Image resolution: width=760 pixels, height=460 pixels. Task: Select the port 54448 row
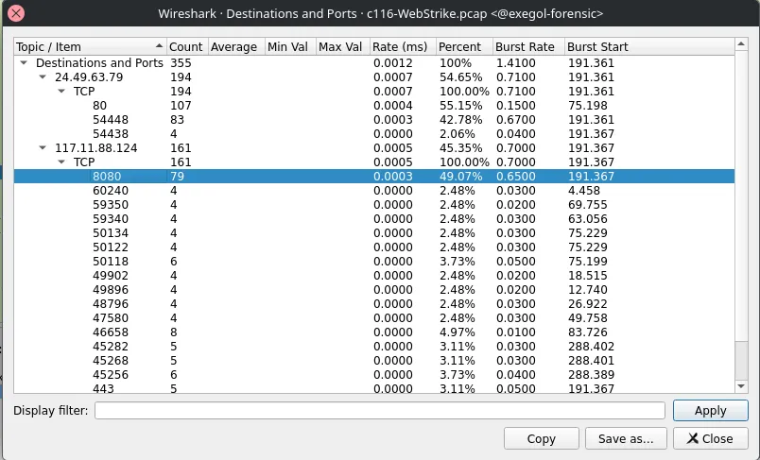pyautogui.click(x=374, y=120)
